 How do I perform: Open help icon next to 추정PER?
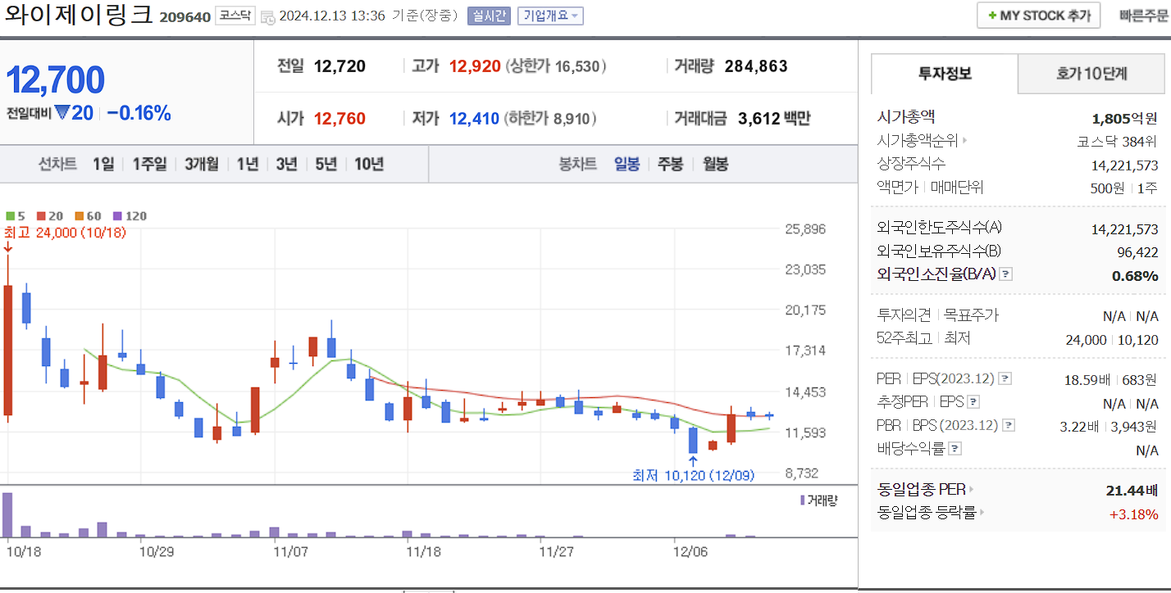[972, 402]
